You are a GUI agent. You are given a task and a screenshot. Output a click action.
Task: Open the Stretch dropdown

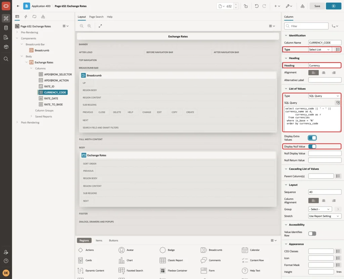click(325, 216)
